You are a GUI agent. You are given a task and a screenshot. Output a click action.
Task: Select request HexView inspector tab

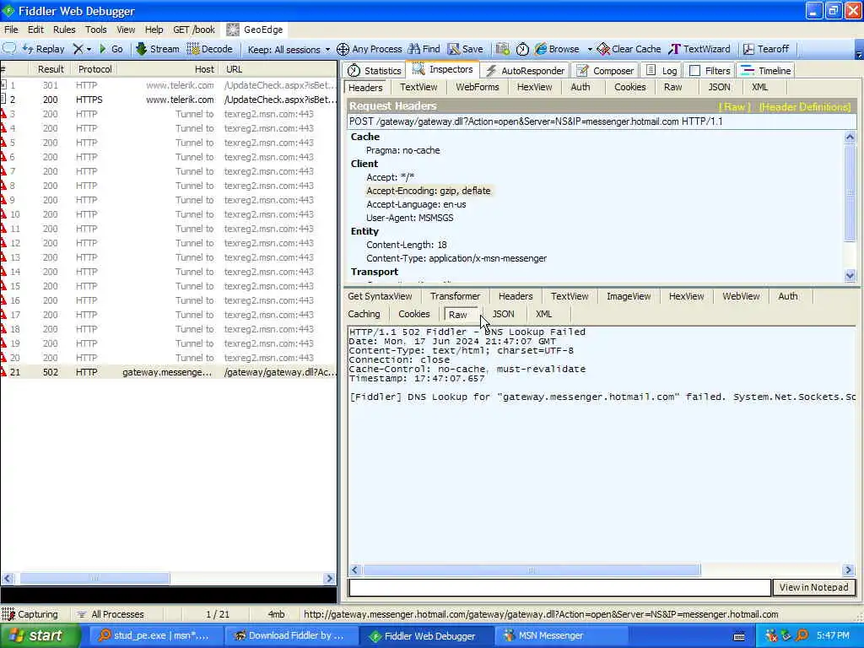(534, 87)
